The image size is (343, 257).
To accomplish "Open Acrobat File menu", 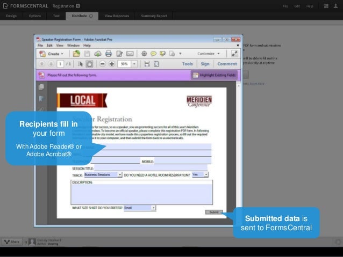I will tap(40, 46).
